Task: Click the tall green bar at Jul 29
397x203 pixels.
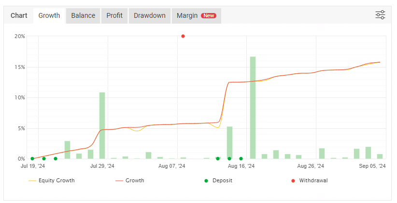Action: [x=102, y=125]
